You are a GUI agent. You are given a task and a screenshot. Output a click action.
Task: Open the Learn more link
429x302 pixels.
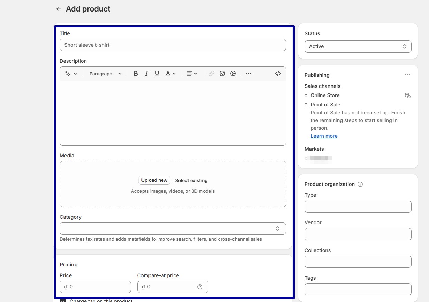pos(324,136)
